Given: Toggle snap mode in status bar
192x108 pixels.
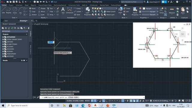Looking at the screenshot, I should (95, 101).
